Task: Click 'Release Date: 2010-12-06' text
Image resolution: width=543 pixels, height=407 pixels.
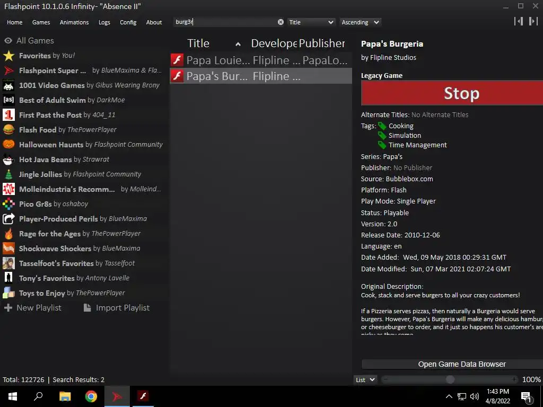Action: 400,235
